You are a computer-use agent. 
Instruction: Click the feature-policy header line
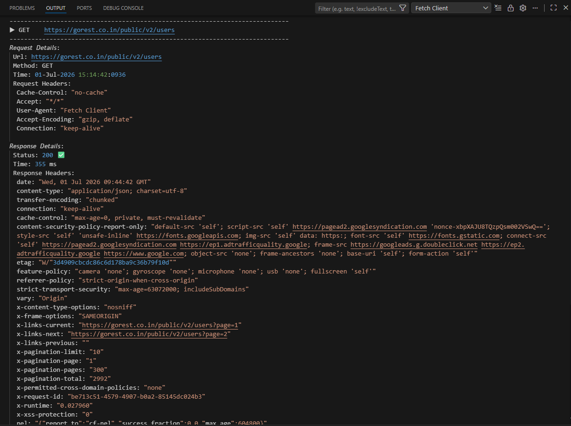pos(196,272)
